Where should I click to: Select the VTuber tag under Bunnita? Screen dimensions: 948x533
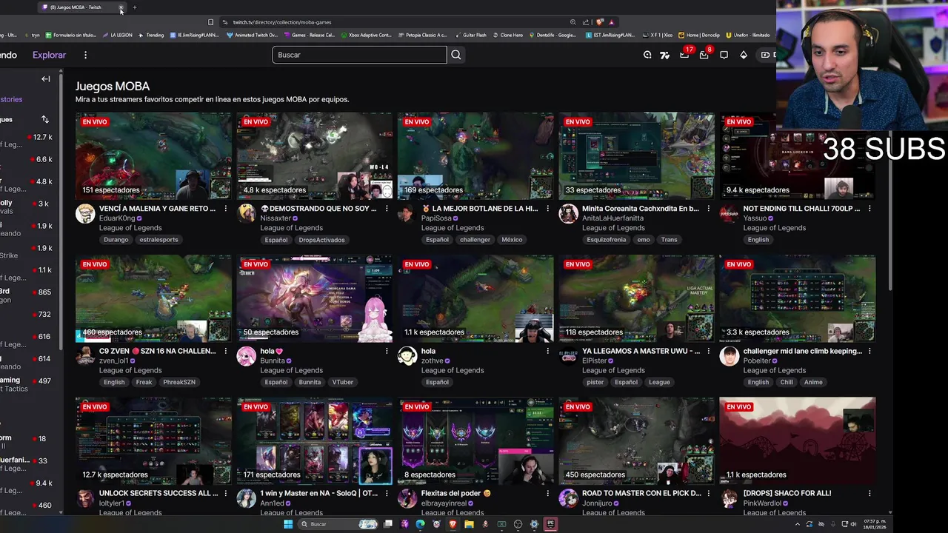click(x=343, y=382)
